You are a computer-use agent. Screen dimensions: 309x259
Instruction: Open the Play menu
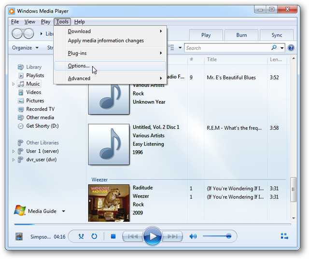click(45, 22)
